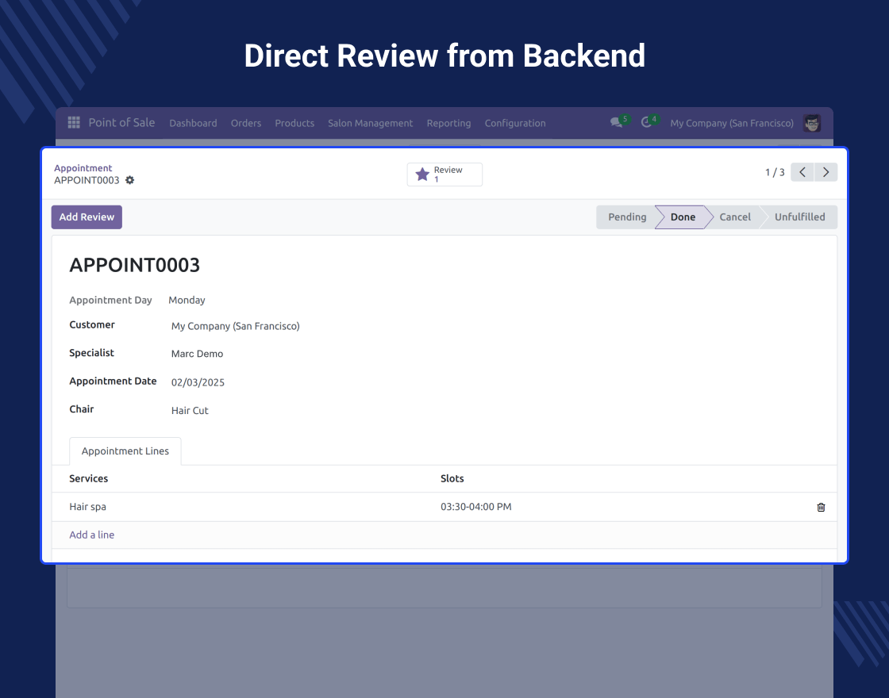889x698 pixels.
Task: Click the Add a line link
Action: click(92, 535)
